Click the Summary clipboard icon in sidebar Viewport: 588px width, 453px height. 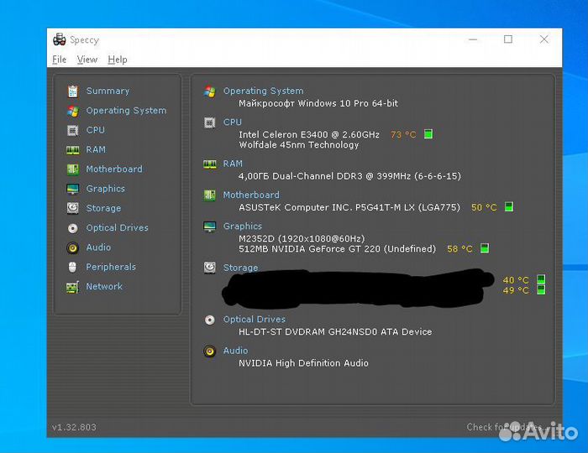(x=73, y=91)
